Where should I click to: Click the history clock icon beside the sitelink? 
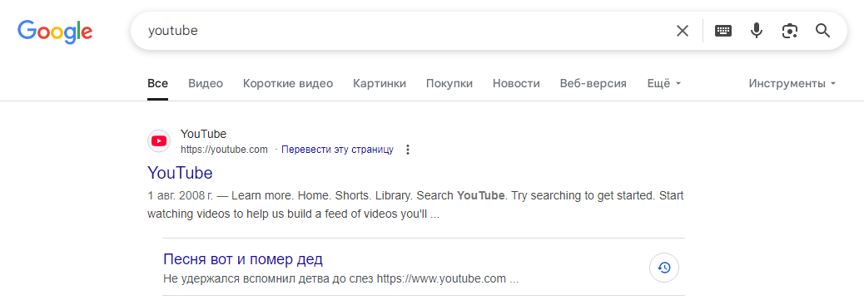click(x=664, y=268)
